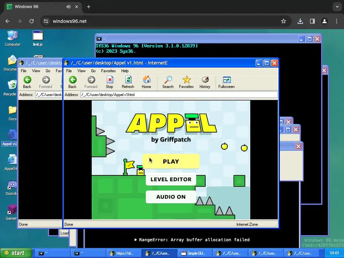The height and width of the screenshot is (258, 344).
Task: Open Chrome downloads icon
Action: click(x=300, y=21)
